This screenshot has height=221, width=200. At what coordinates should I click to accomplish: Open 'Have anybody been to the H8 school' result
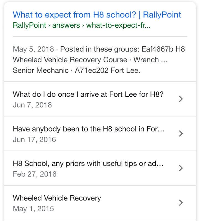[x=89, y=129]
